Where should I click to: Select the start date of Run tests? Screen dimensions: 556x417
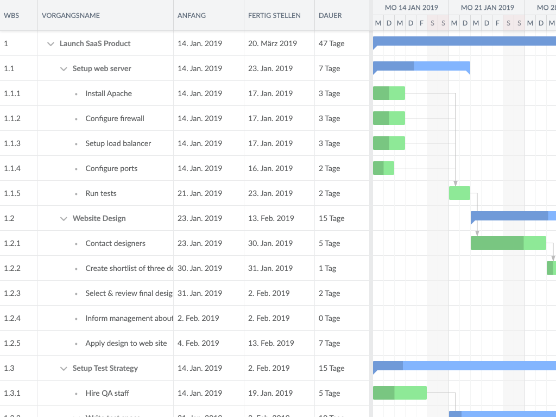pos(200,193)
